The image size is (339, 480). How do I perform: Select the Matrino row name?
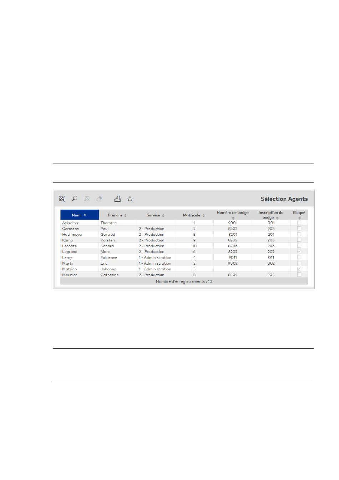pyautogui.click(x=70, y=269)
